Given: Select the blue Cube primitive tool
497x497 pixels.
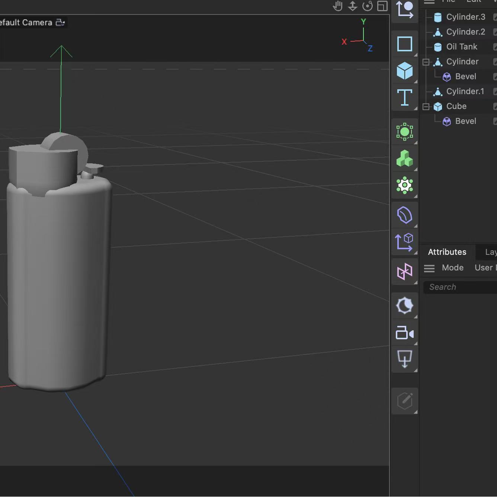Looking at the screenshot, I should pyautogui.click(x=405, y=71).
